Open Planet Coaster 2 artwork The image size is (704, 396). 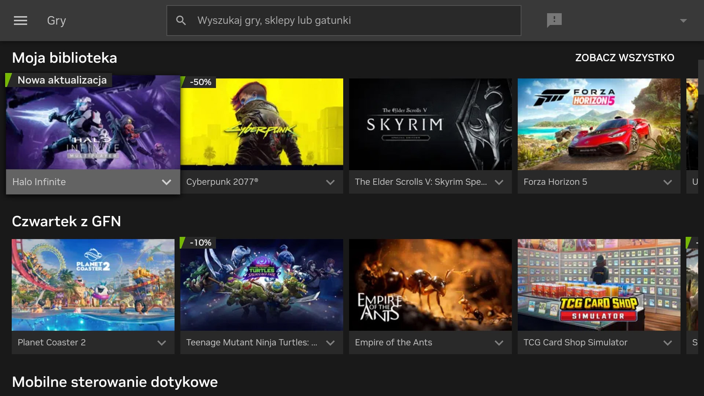coord(93,285)
